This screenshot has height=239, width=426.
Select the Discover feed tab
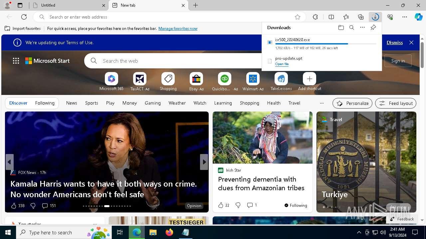tap(18, 103)
